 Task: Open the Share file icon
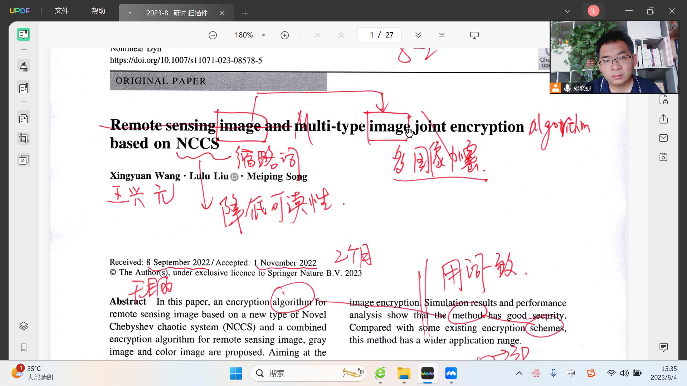(x=664, y=119)
